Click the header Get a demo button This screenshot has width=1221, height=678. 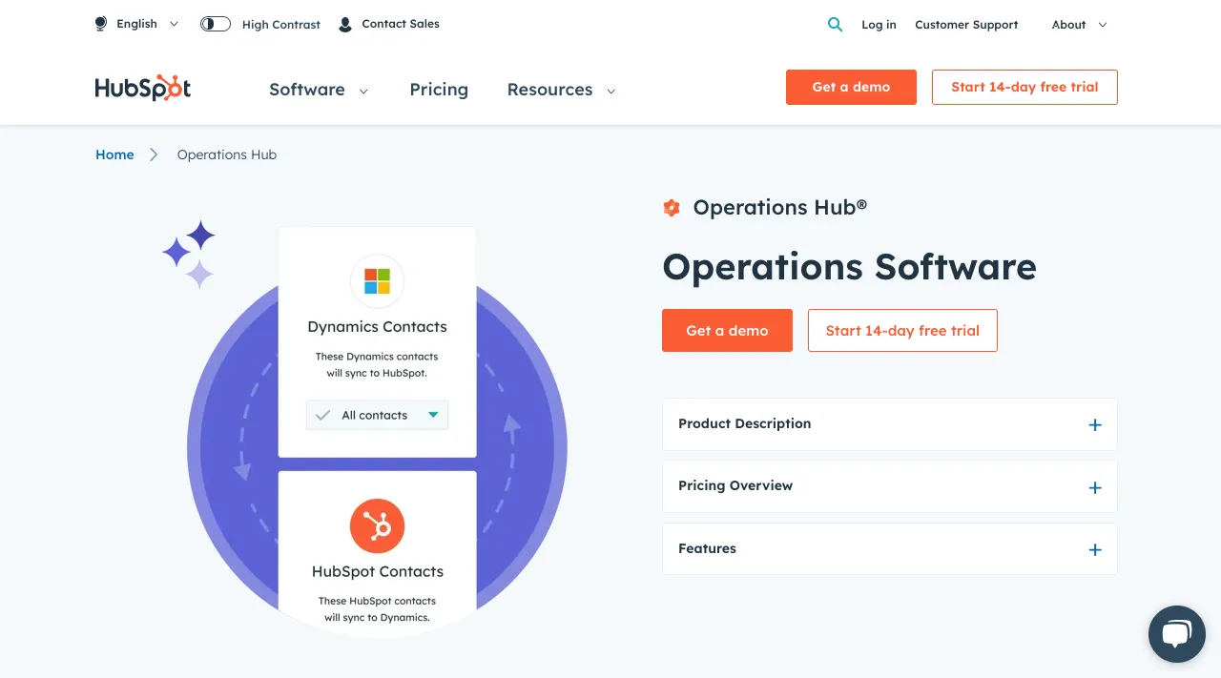click(851, 87)
